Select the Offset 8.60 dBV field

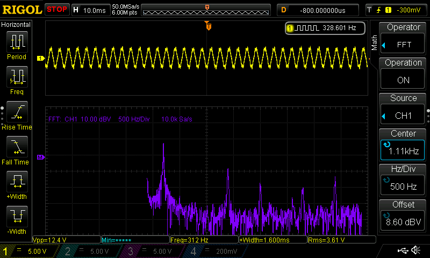coord(404,216)
